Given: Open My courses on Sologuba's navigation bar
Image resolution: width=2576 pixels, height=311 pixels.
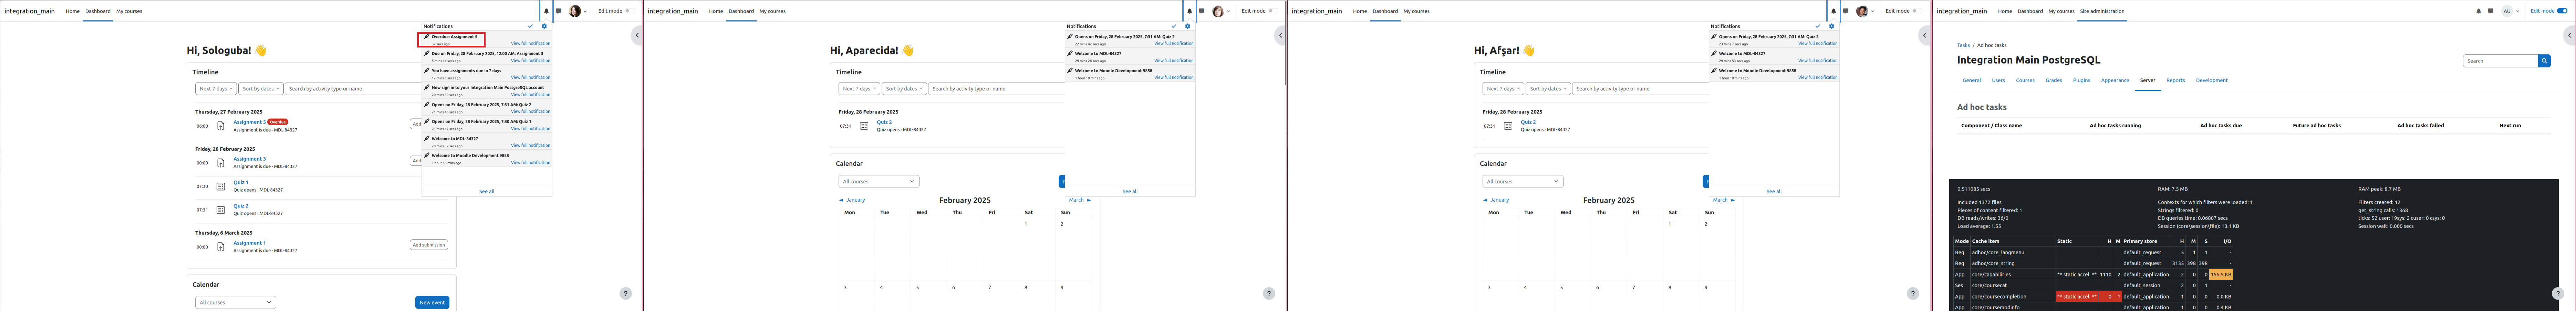Looking at the screenshot, I should pos(129,11).
